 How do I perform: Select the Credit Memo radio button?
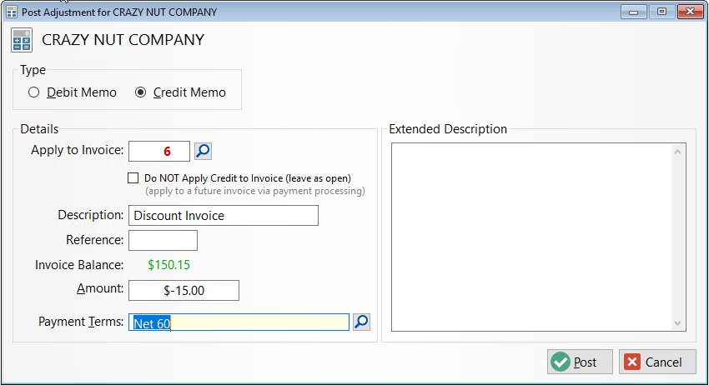pos(141,92)
